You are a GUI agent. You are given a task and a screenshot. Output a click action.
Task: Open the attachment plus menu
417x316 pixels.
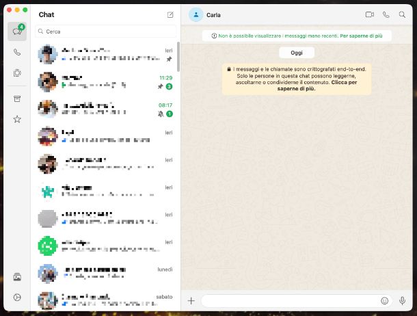(191, 301)
